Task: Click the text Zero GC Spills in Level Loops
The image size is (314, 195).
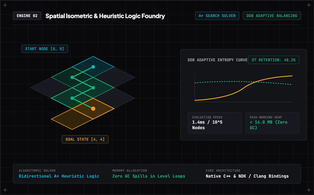Action: click(149, 176)
